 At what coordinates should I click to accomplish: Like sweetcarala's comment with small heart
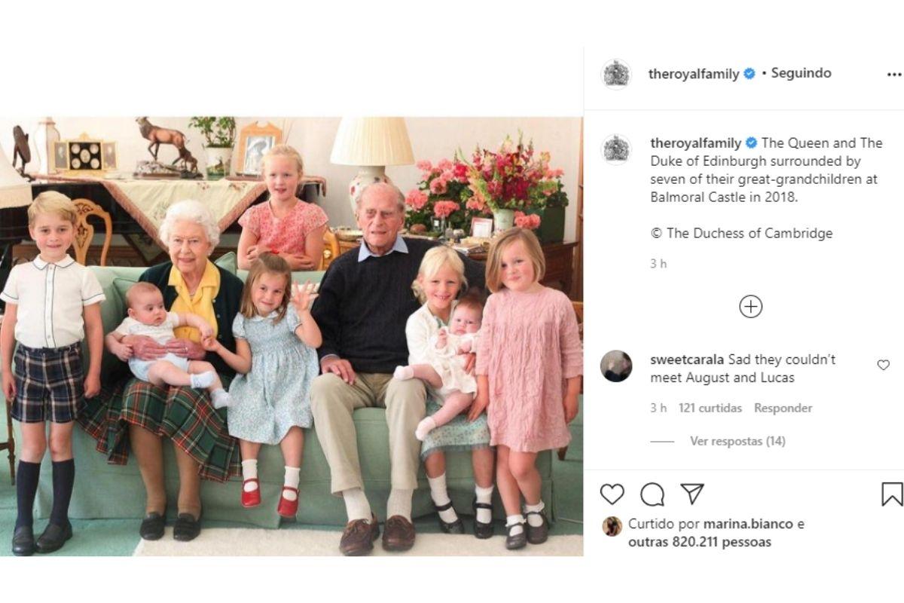pyautogui.click(x=884, y=365)
